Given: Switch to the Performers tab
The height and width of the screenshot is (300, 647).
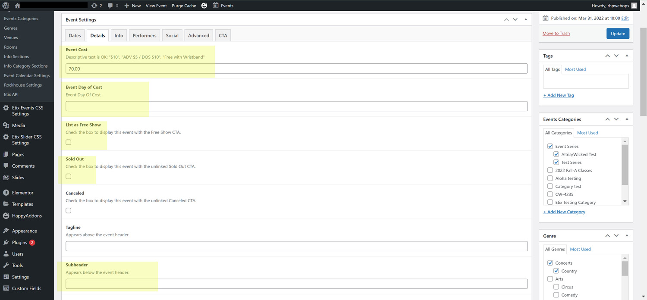Looking at the screenshot, I should [x=144, y=35].
